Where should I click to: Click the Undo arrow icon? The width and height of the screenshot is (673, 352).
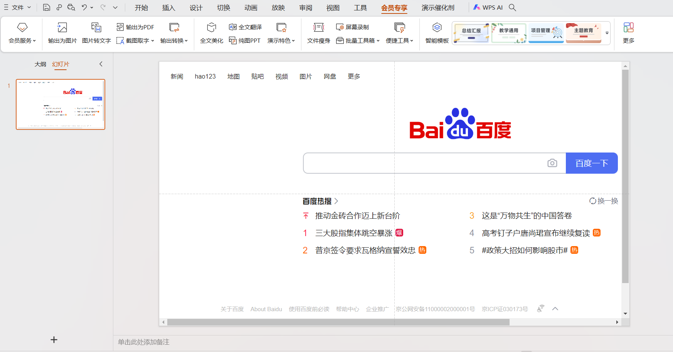click(x=84, y=7)
